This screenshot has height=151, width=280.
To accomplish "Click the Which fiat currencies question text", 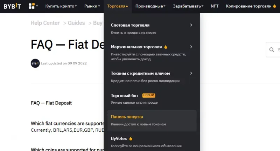I will [67, 123].
